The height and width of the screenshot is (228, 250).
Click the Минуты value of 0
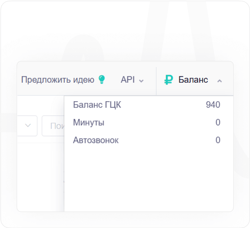click(218, 122)
